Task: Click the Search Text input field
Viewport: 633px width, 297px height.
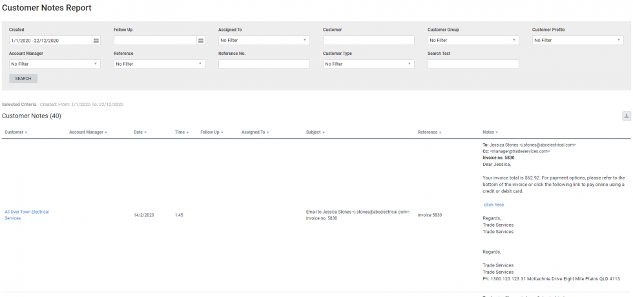Action: 473,64
